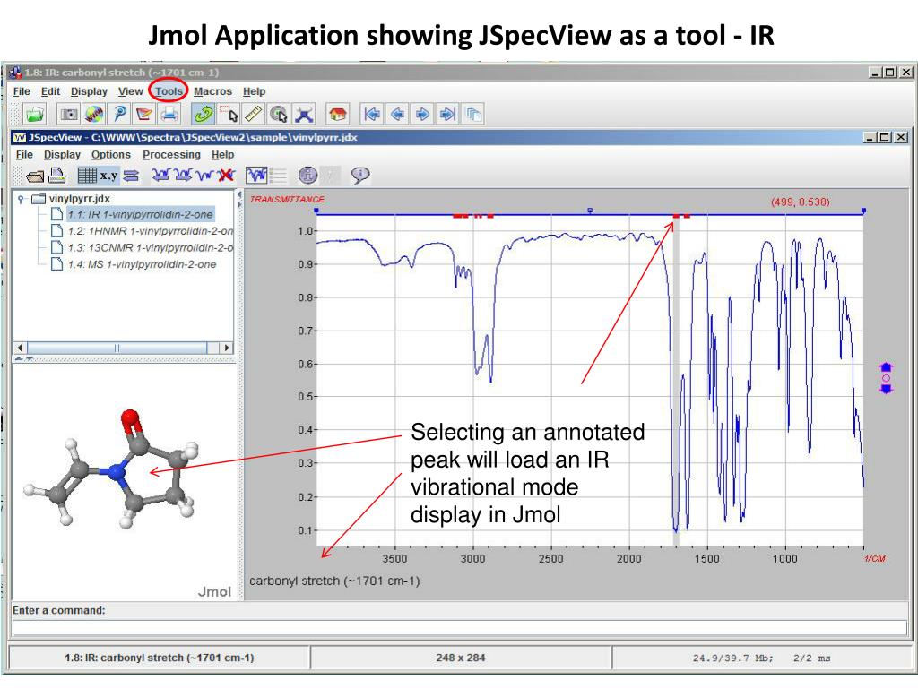Open the Jmol View menu

coord(131,91)
